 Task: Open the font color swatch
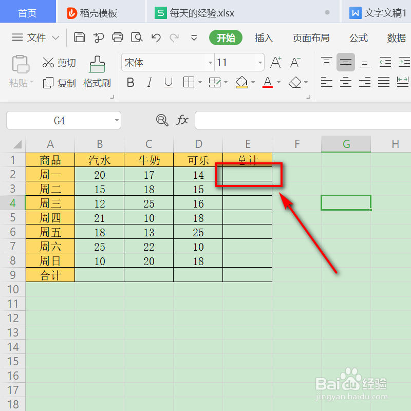(x=267, y=82)
